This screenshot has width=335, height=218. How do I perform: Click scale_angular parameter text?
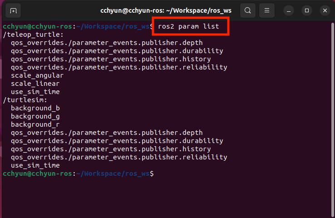click(x=37, y=75)
